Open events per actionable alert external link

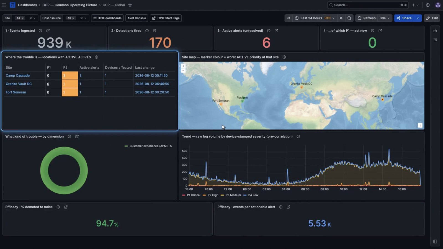(x=288, y=207)
